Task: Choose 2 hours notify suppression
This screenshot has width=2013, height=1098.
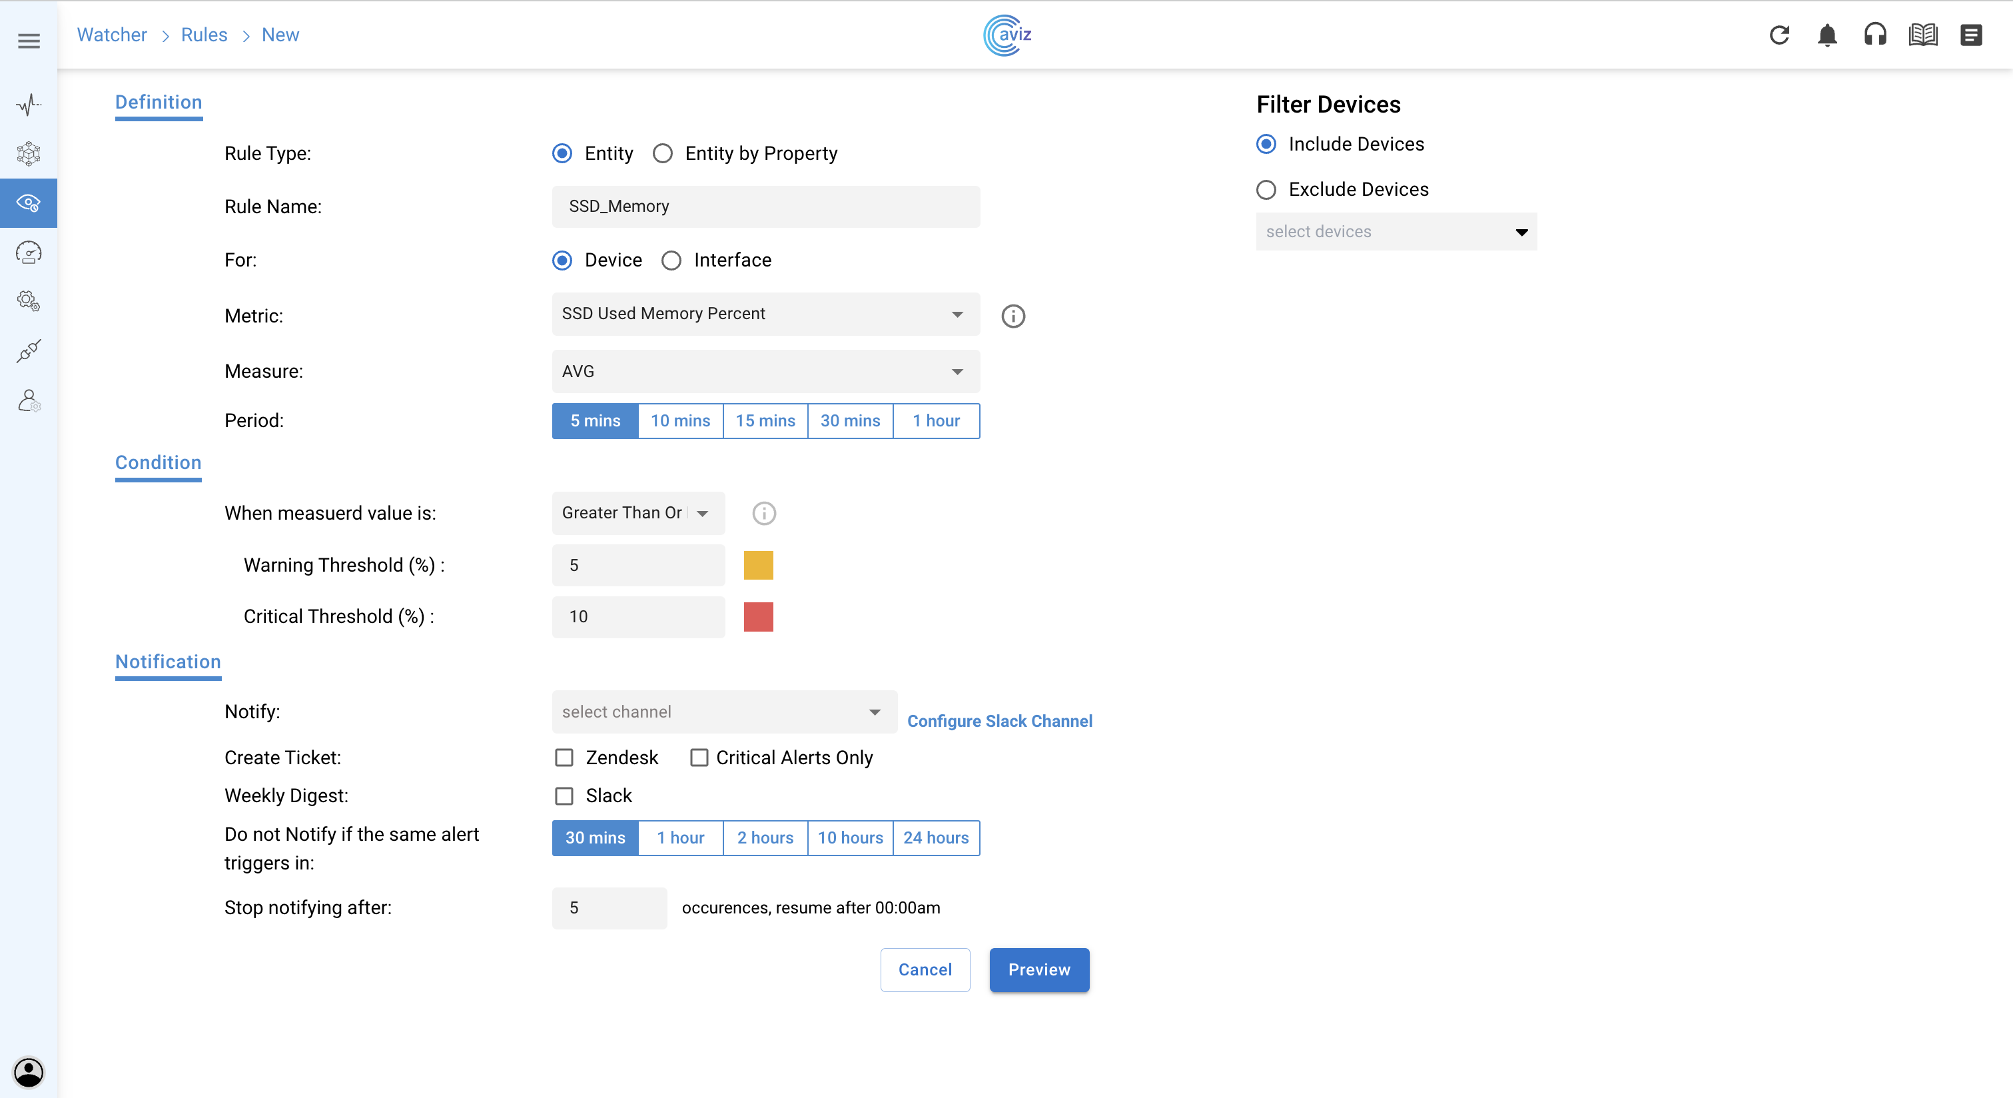Action: [765, 837]
